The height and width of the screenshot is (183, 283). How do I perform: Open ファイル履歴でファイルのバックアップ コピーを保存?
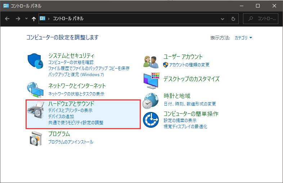click(89, 69)
